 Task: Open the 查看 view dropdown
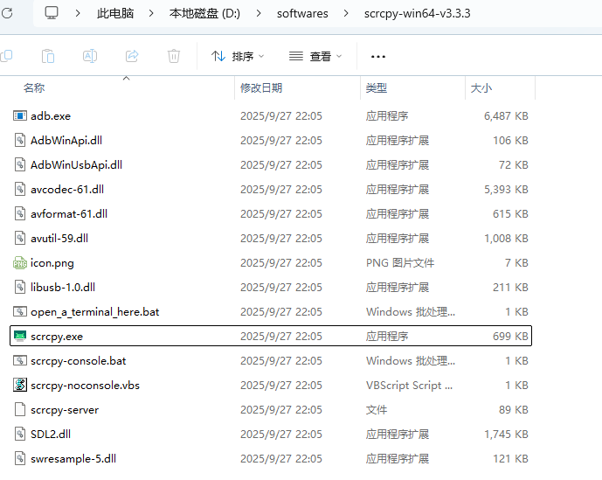click(315, 57)
